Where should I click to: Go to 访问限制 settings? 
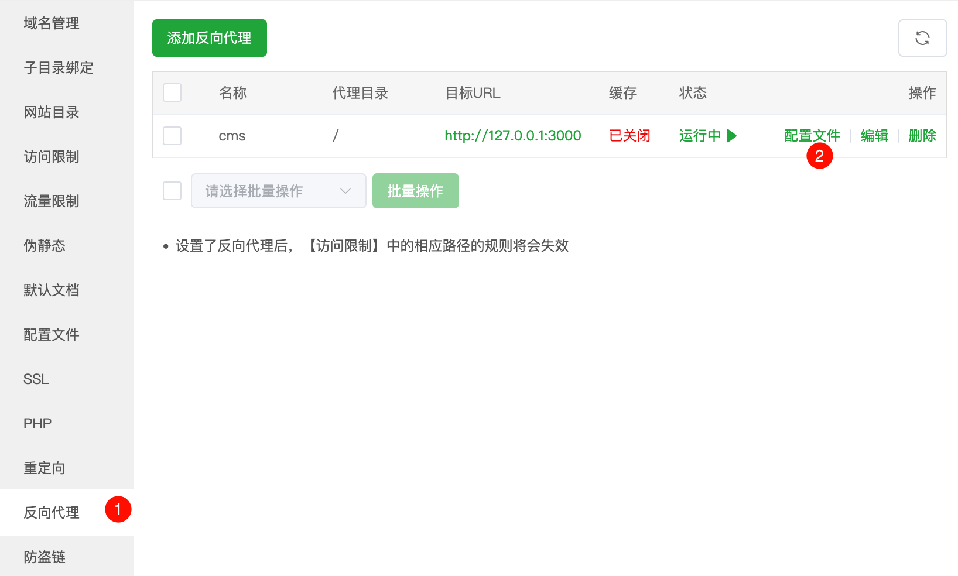51,157
